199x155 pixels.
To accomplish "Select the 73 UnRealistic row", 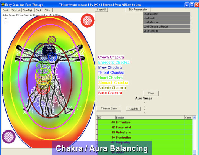I will click(x=145, y=132).
